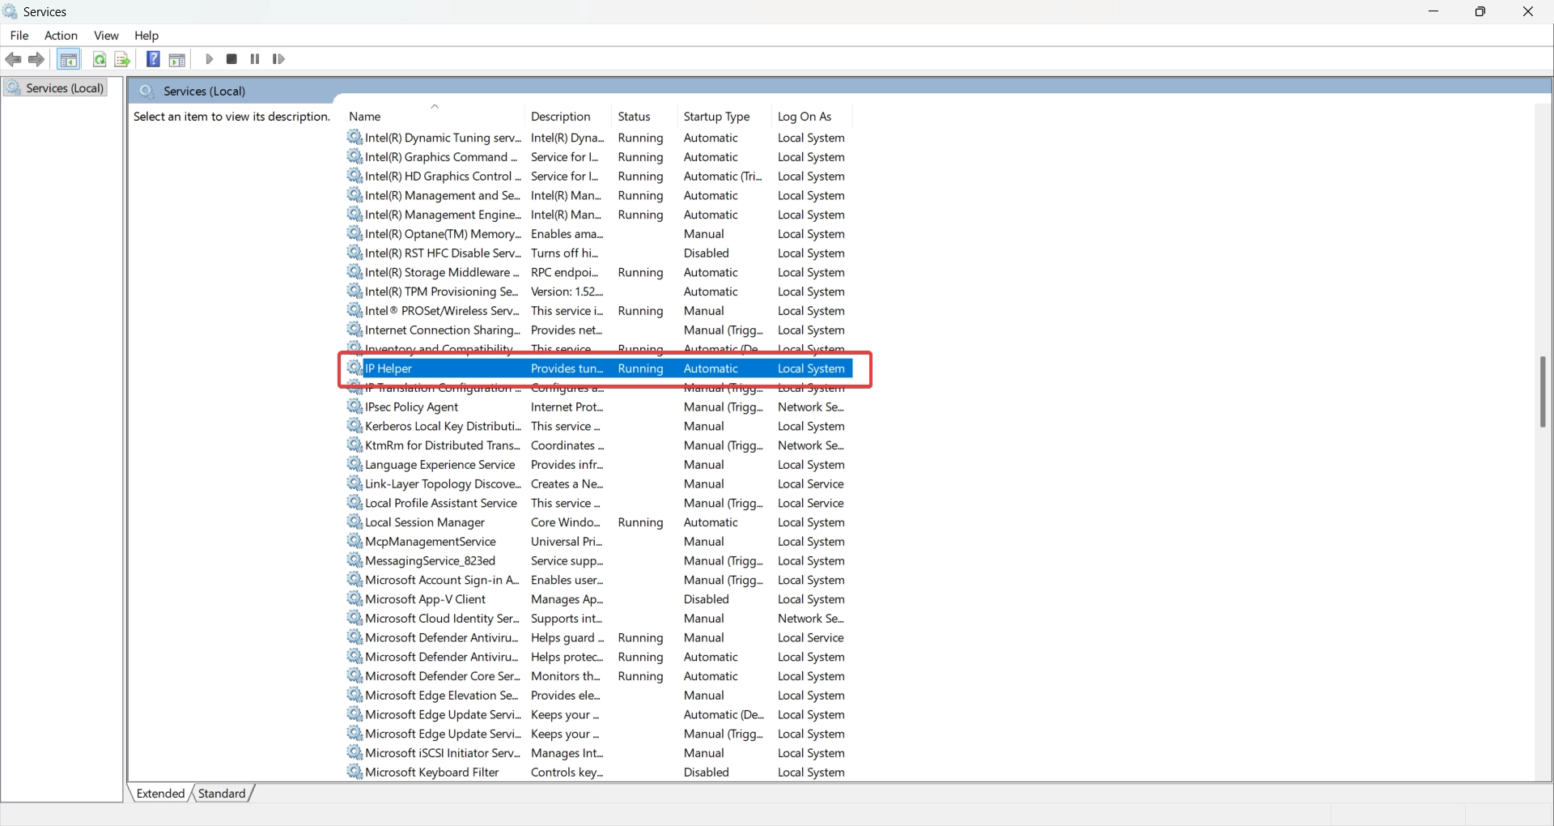Click the vertical scrollbar thumb
This screenshot has height=826, width=1554.
pyautogui.click(x=1543, y=392)
